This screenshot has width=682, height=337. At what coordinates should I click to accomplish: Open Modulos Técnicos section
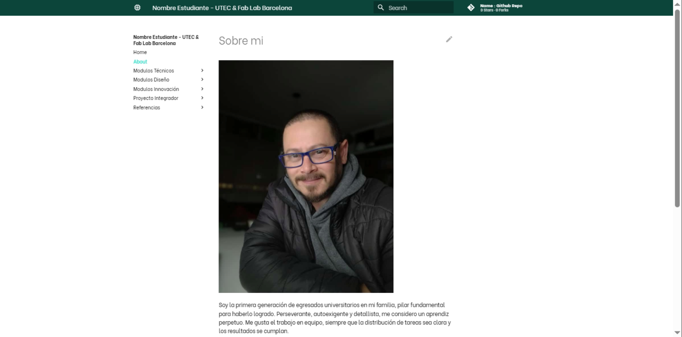154,71
